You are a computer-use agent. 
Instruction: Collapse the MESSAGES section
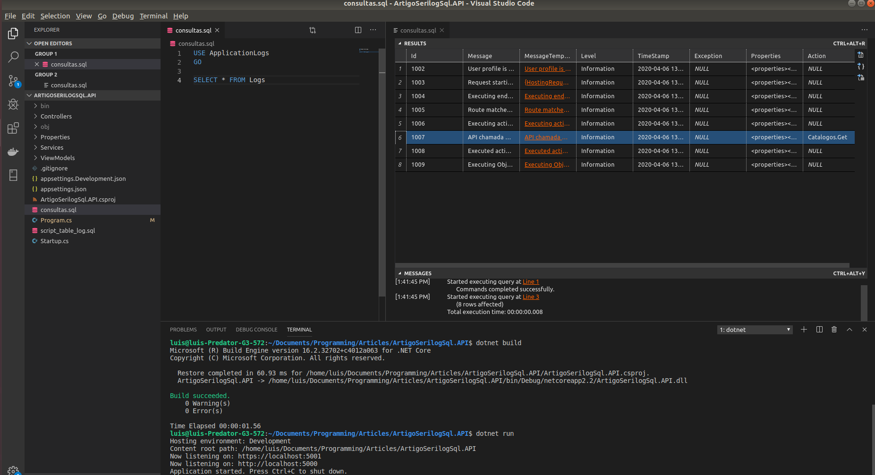pyautogui.click(x=400, y=273)
